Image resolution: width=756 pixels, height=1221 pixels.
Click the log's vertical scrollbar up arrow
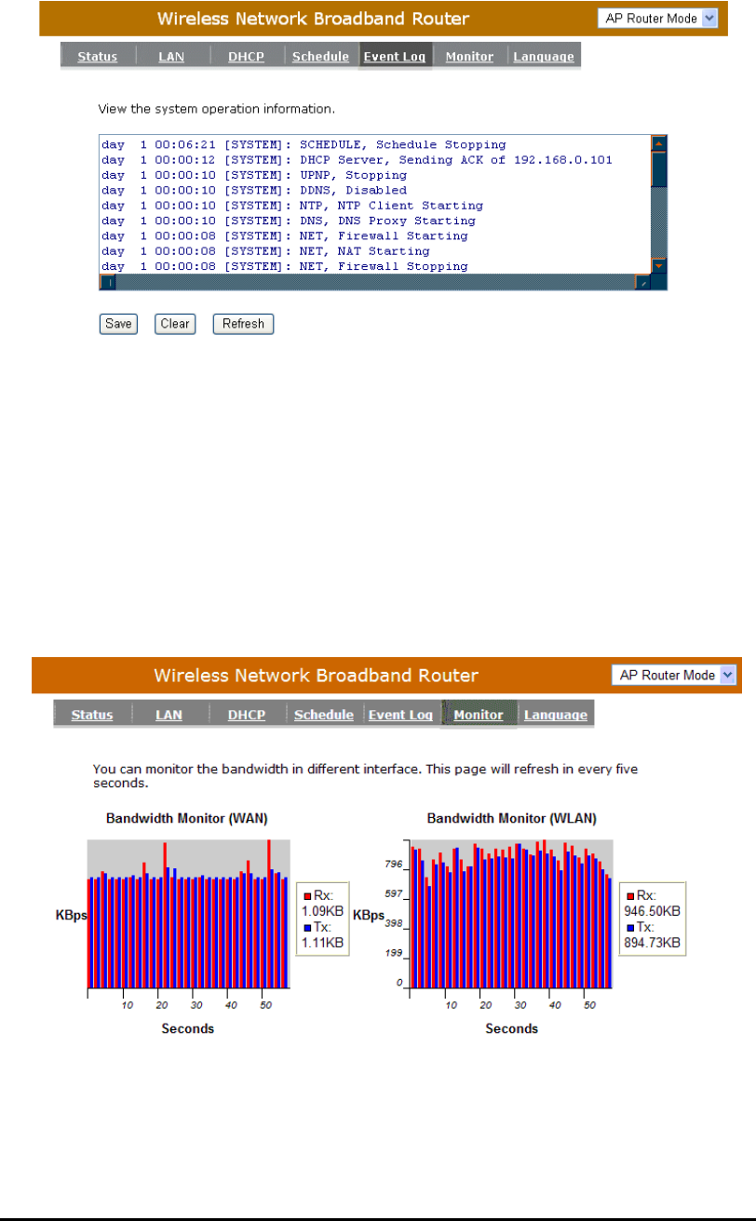[x=659, y=143]
